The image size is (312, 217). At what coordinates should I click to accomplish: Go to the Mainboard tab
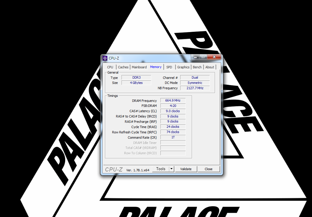click(139, 67)
